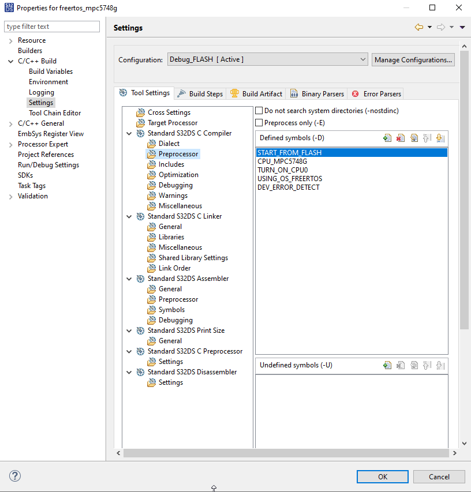The image size is (471, 492).
Task: Click Move Down icon in Undefined symbols toolbar
Action: (440, 365)
